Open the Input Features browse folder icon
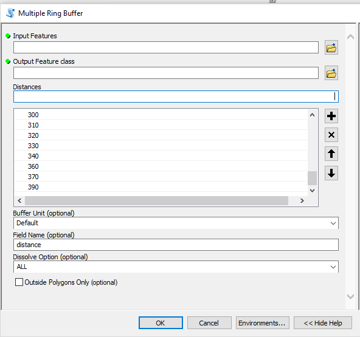Viewport: 360px width, 337px height. coord(331,48)
